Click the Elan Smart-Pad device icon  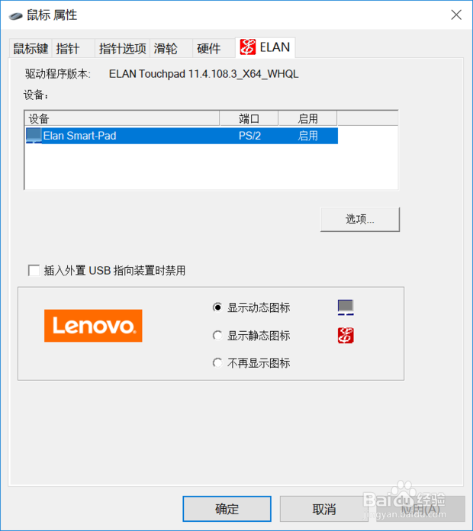(x=34, y=136)
